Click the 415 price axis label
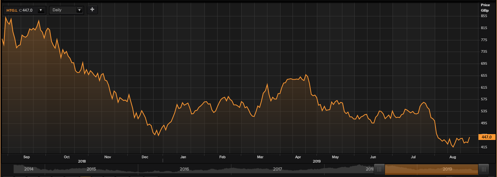This screenshot has width=497, height=177. (x=484, y=147)
